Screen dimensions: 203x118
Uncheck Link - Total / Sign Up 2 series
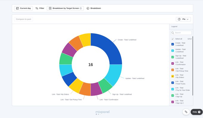tap(173, 102)
